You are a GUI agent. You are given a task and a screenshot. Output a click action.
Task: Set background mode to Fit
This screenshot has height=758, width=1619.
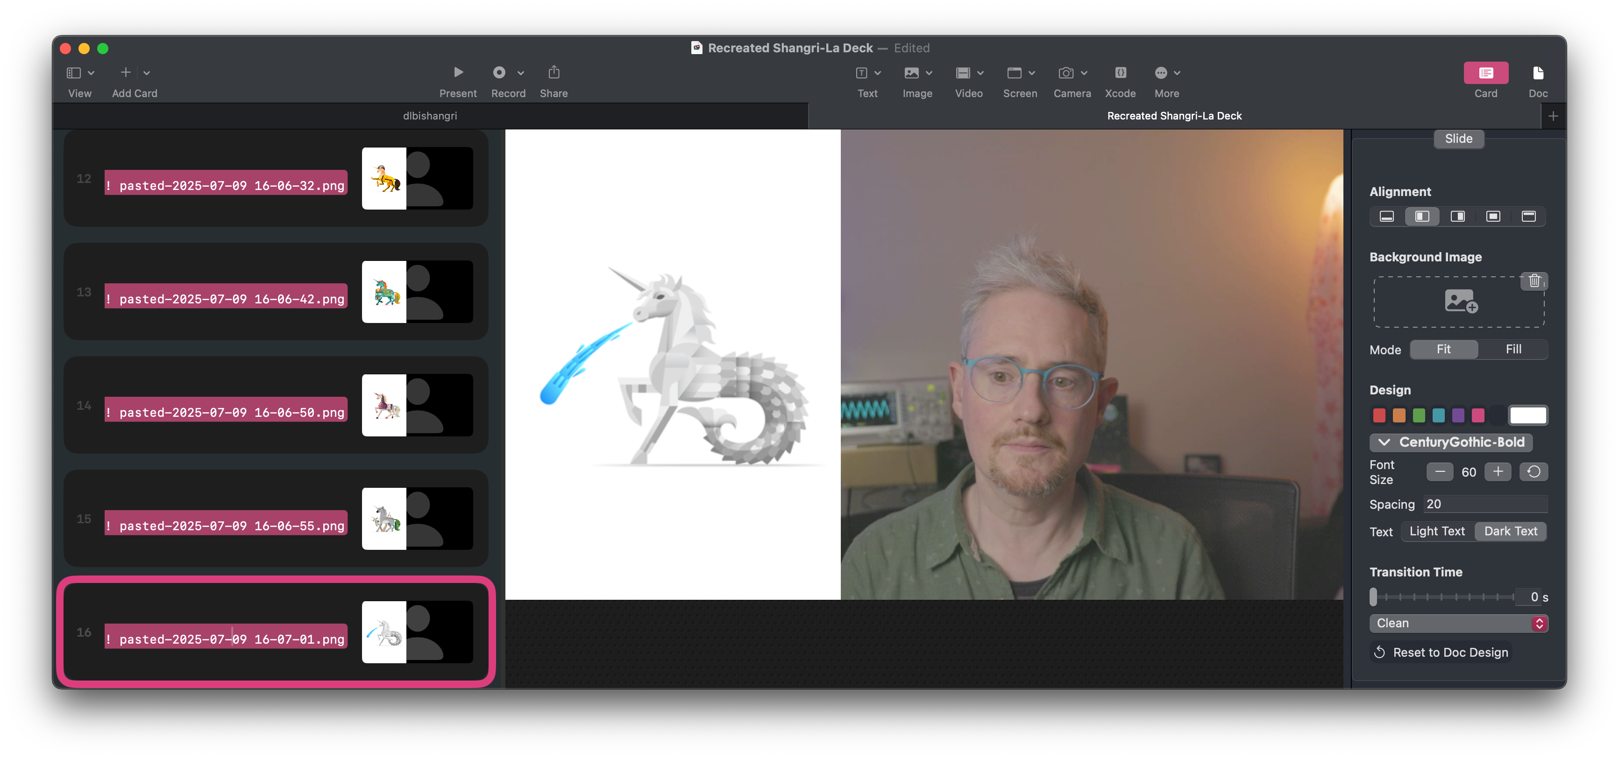[x=1444, y=349]
